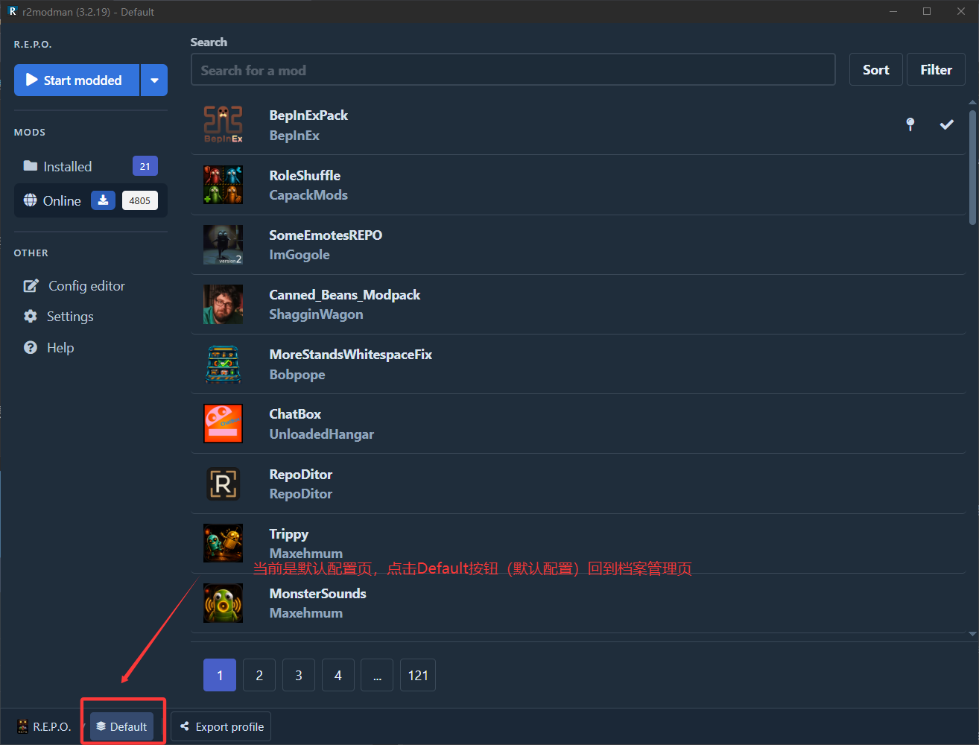Expand the Start modded dropdown arrow

(x=154, y=80)
